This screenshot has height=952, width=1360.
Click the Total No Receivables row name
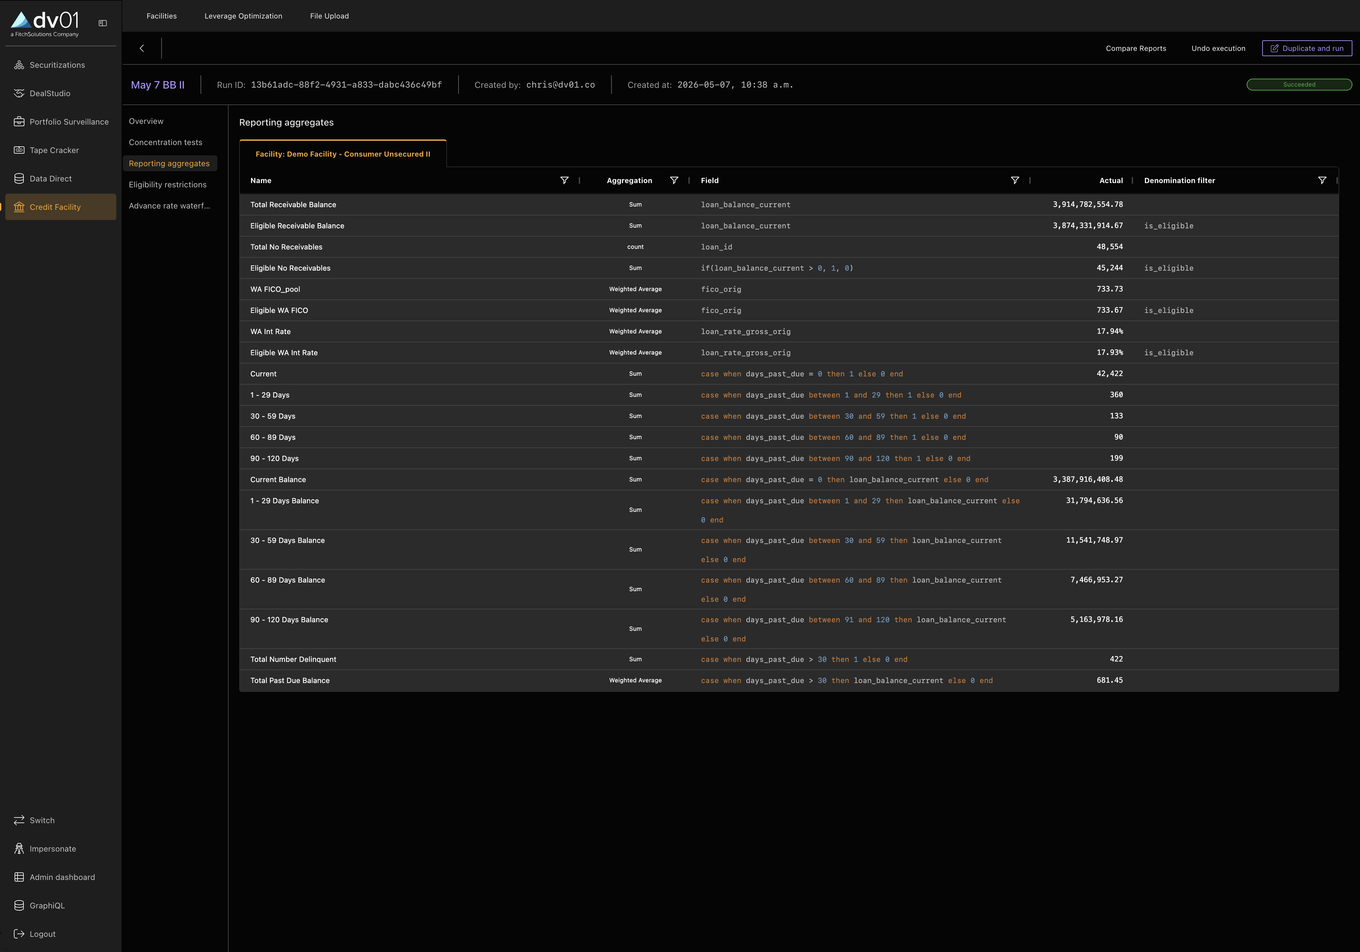click(286, 247)
